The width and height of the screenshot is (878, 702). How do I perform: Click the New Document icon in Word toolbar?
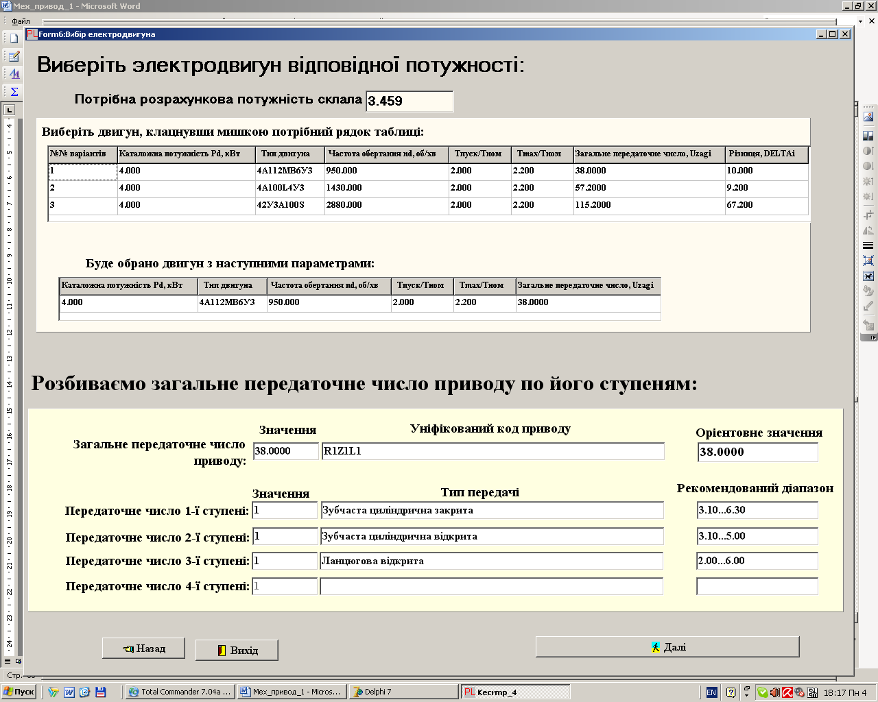coord(14,38)
